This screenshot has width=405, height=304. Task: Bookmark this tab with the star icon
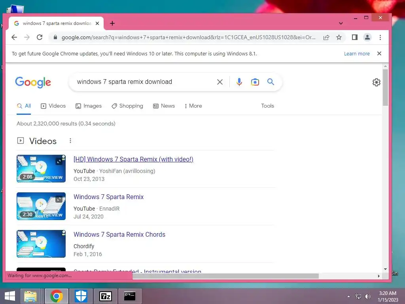pyautogui.click(x=339, y=37)
